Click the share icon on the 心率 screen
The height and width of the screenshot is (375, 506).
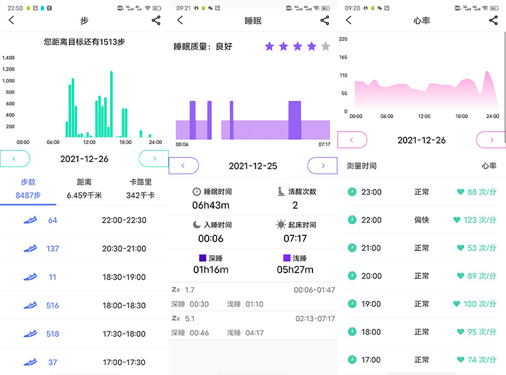tap(494, 21)
